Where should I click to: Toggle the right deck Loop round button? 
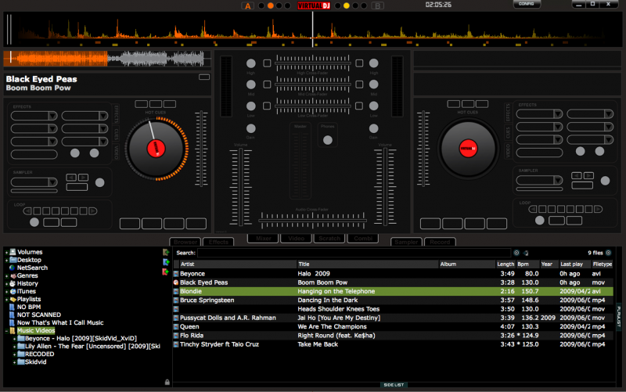[540, 221]
